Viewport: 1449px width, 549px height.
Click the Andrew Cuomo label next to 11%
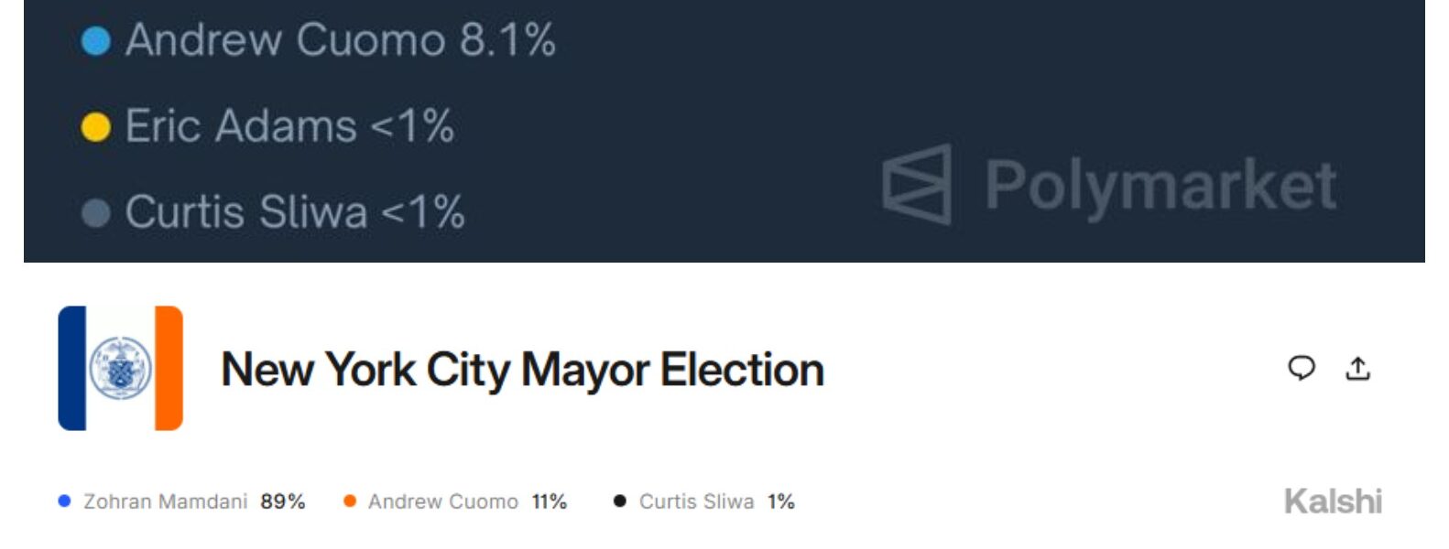tap(443, 501)
